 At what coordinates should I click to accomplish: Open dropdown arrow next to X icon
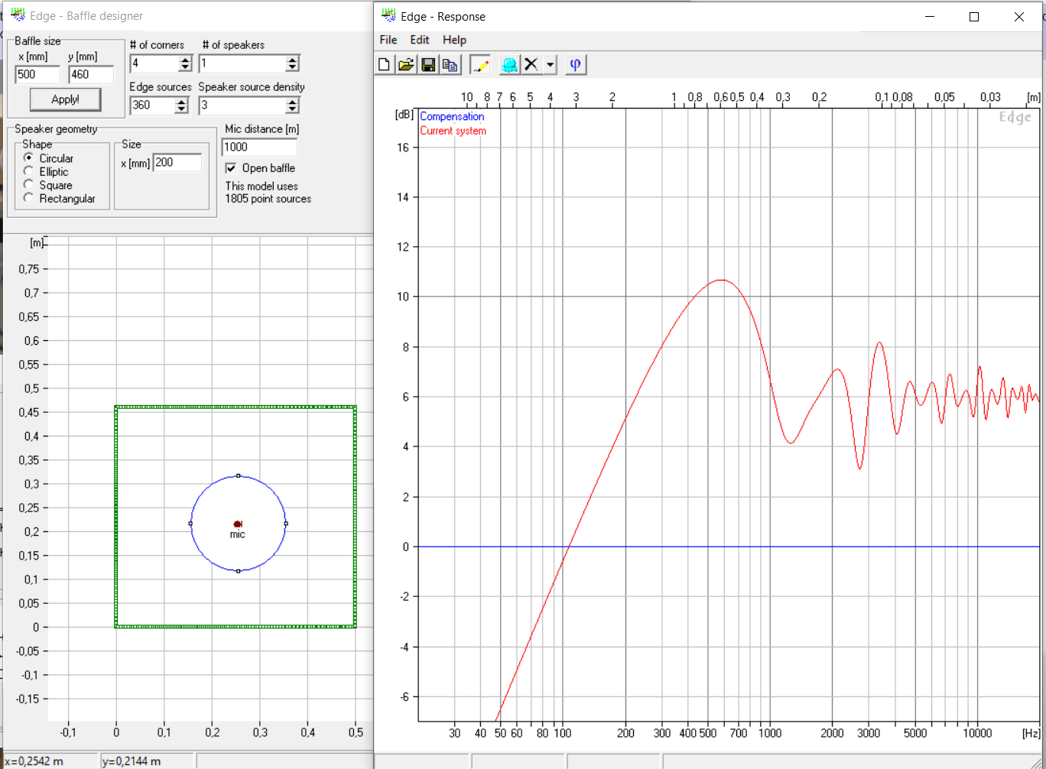pyautogui.click(x=550, y=65)
